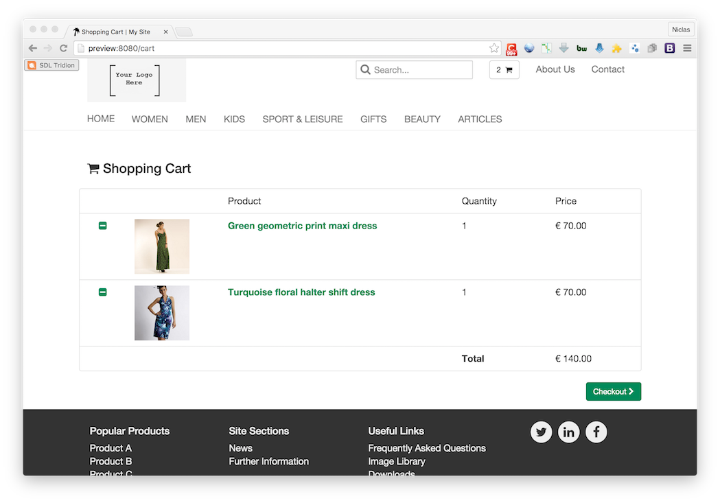Open the Chrome hamburger menu
This screenshot has width=720, height=503.
[x=687, y=48]
